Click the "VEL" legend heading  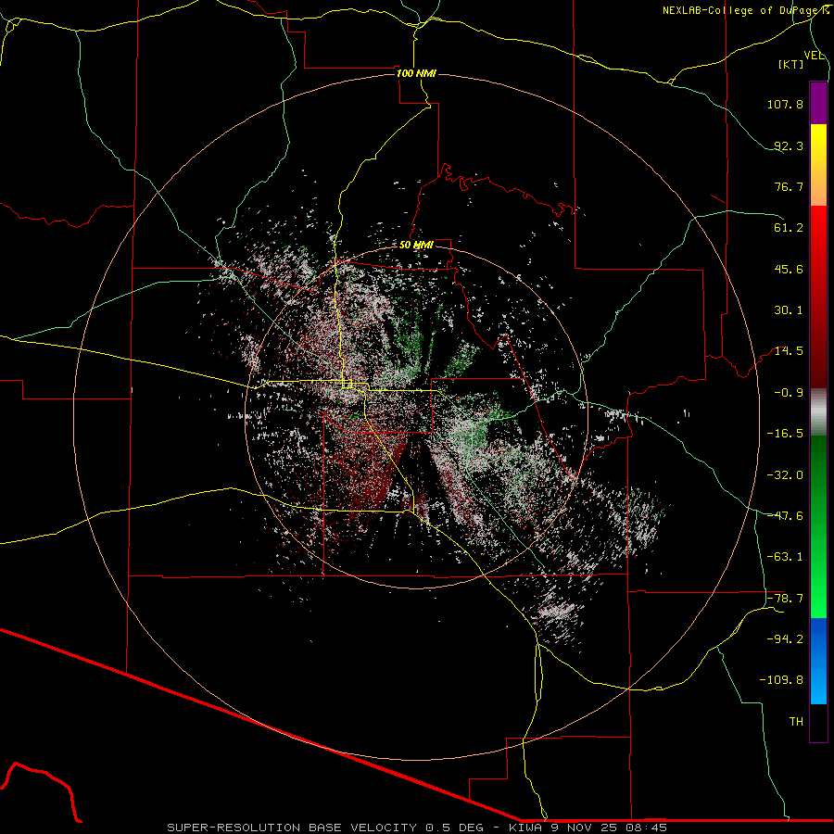coord(814,56)
